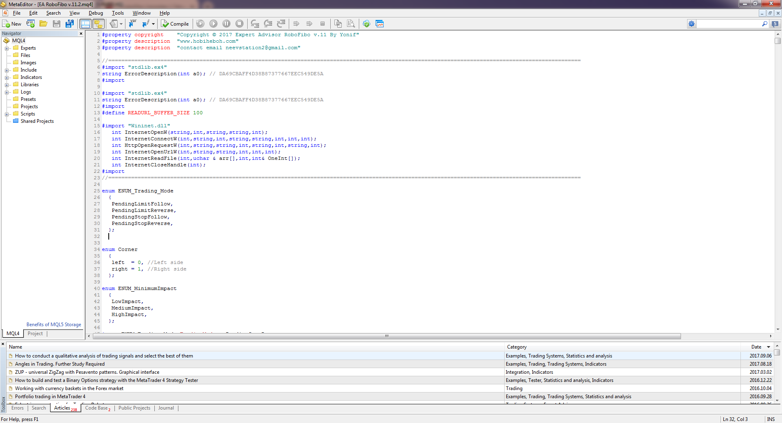Switch to the Code Base tab

coord(98,408)
